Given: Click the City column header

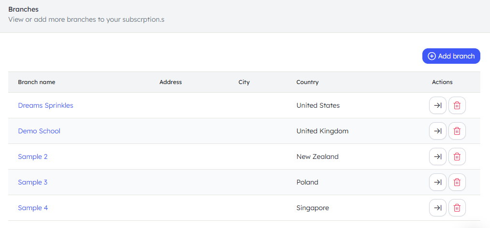Looking at the screenshot, I should (x=244, y=82).
